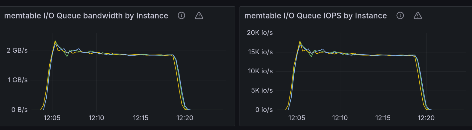472x130 pixels.
Task: Click info icon on IOPS panel
Action: tap(400, 15)
